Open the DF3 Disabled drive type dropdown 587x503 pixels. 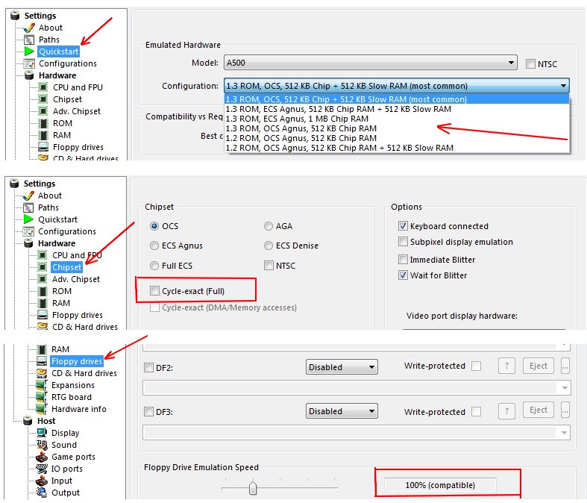[x=342, y=411]
